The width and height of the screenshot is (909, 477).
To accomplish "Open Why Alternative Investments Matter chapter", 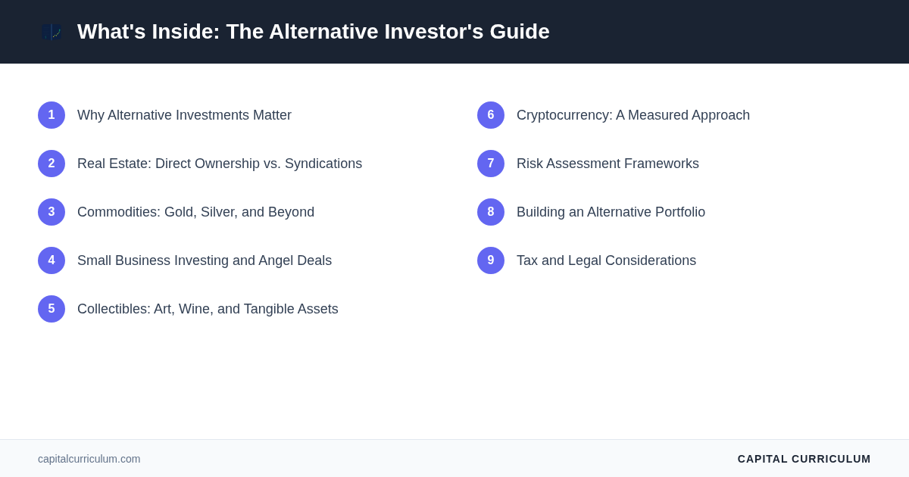I will click(x=184, y=115).
